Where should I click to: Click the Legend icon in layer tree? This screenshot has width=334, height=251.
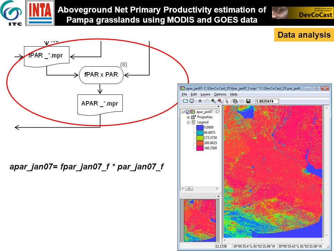tap(193, 122)
